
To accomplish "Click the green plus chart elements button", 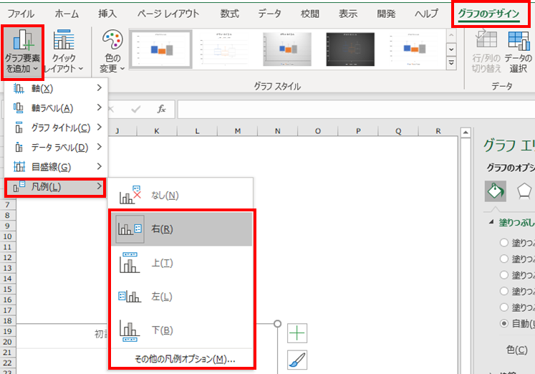I will click(297, 333).
